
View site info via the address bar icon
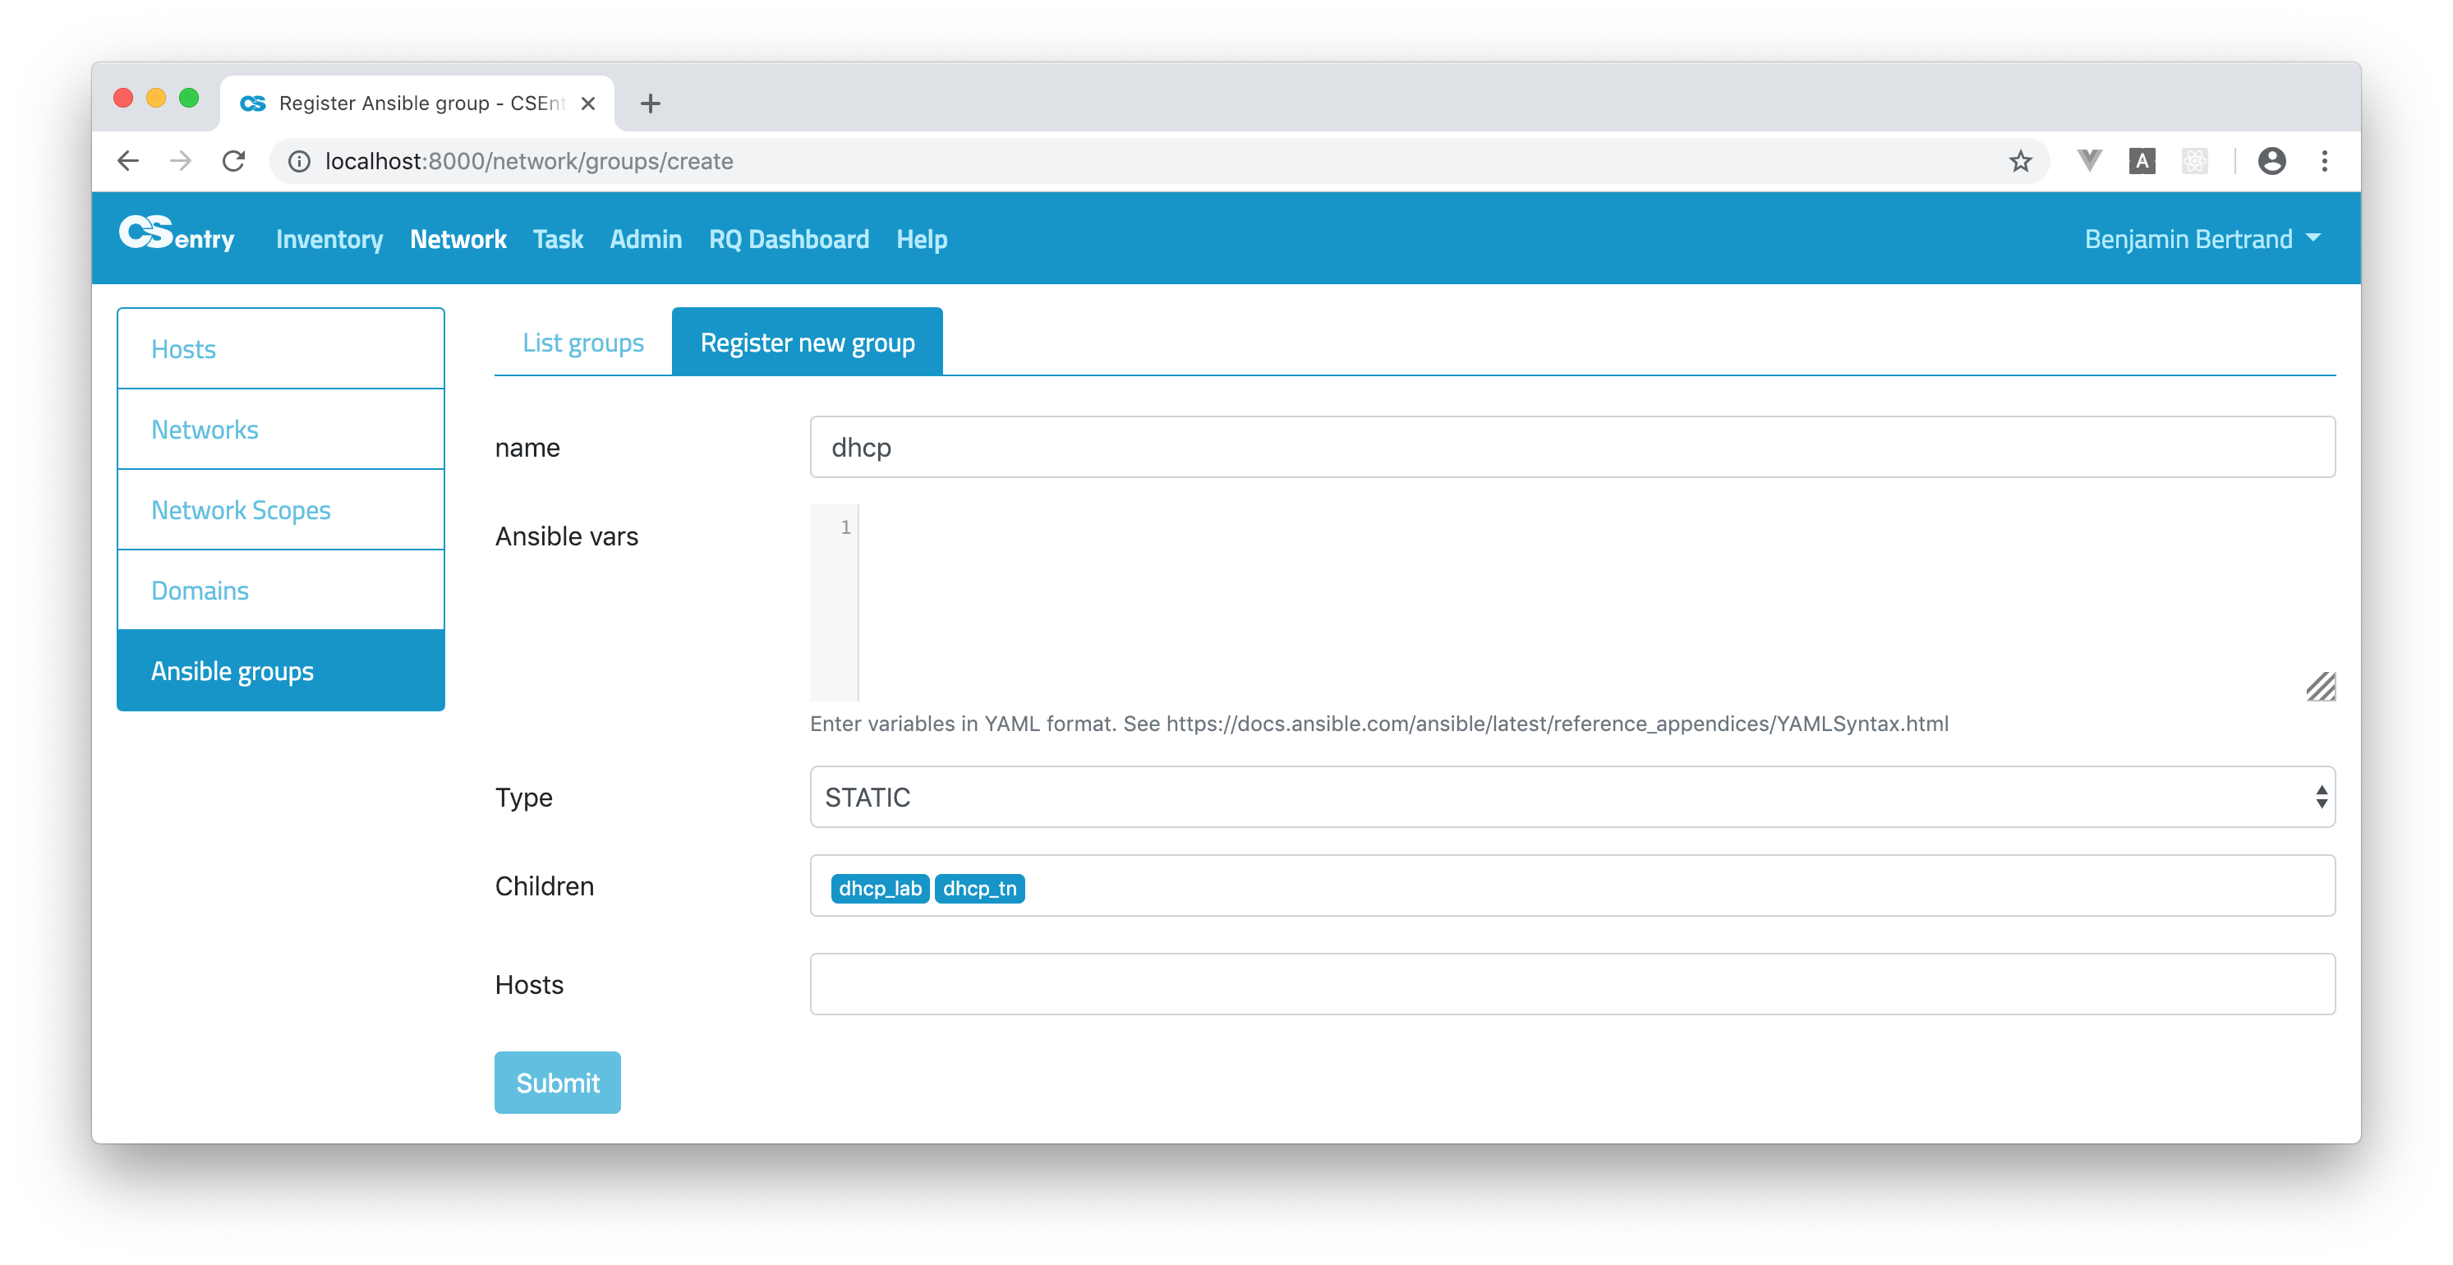[298, 161]
